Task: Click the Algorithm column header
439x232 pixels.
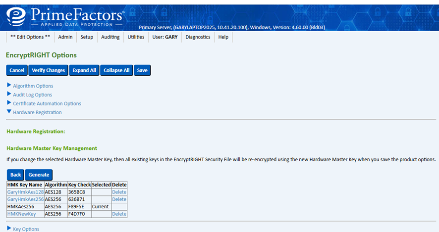Action: 56,185
